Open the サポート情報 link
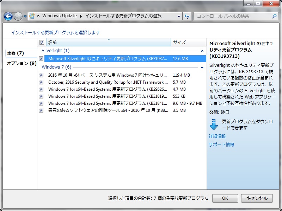Screen dimensions: 282x211 click(x=221, y=145)
